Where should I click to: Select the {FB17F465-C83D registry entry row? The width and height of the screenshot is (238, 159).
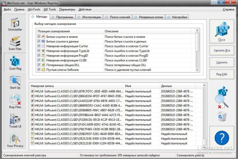point(116,129)
